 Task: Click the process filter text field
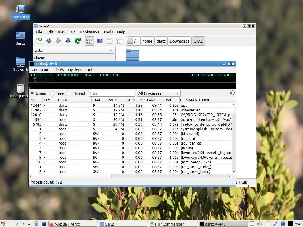pyautogui.click(x=112, y=93)
